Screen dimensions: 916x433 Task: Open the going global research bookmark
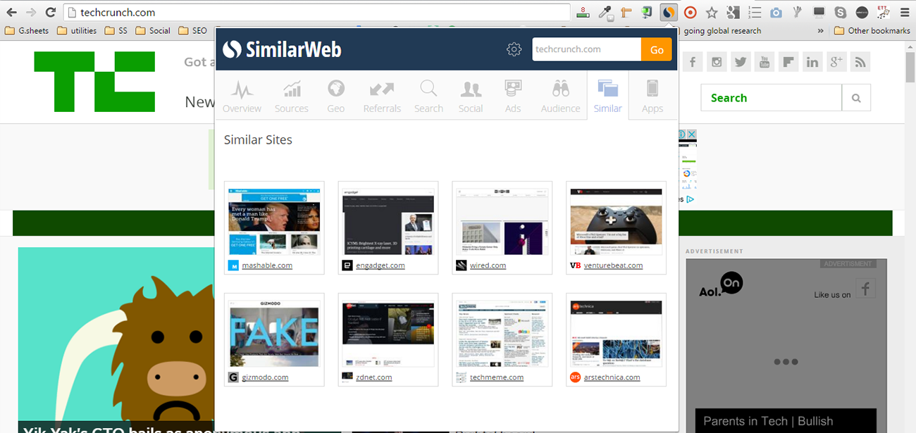click(x=722, y=30)
